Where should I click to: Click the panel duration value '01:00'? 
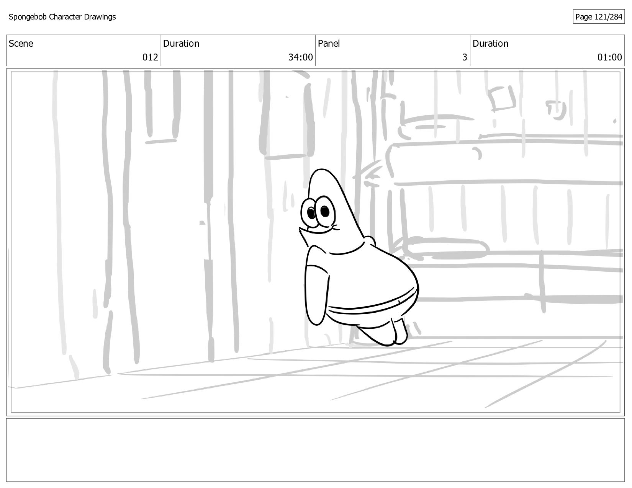[x=610, y=57]
